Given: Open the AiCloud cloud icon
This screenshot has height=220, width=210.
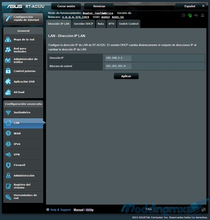Looking at the screenshot, I should tap(8, 92).
